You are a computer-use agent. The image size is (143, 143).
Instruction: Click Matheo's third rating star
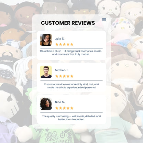(64, 76)
